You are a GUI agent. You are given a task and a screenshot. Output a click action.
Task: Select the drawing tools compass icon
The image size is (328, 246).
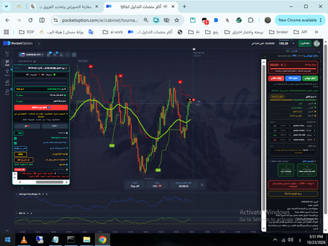click(x=61, y=54)
